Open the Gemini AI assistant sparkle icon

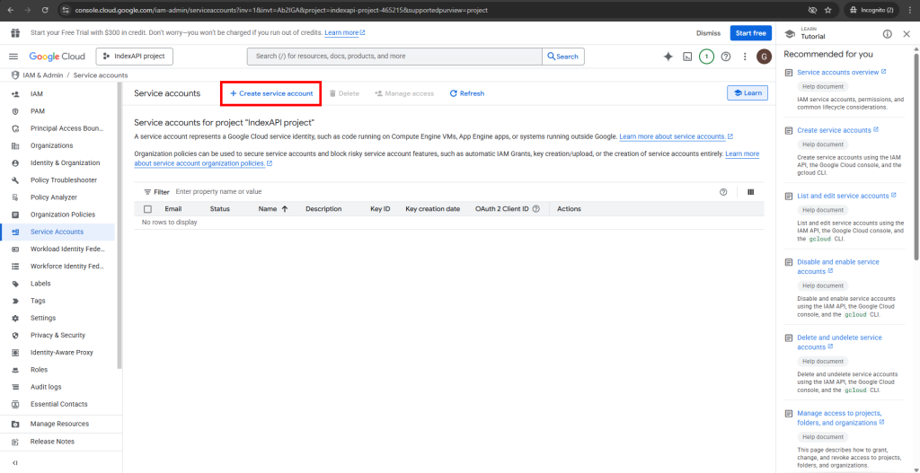pyautogui.click(x=668, y=57)
